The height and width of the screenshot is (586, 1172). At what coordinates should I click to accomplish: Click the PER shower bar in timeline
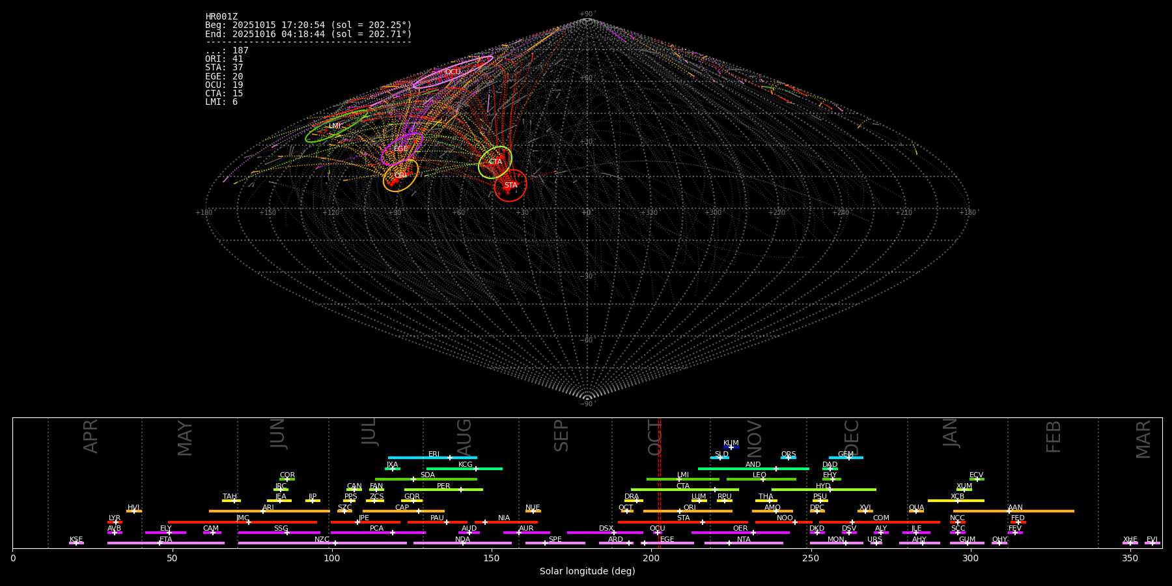[443, 490]
